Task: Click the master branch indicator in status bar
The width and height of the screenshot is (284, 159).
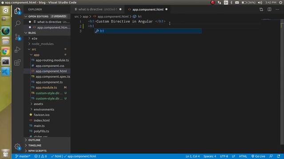Action: pos(23,156)
